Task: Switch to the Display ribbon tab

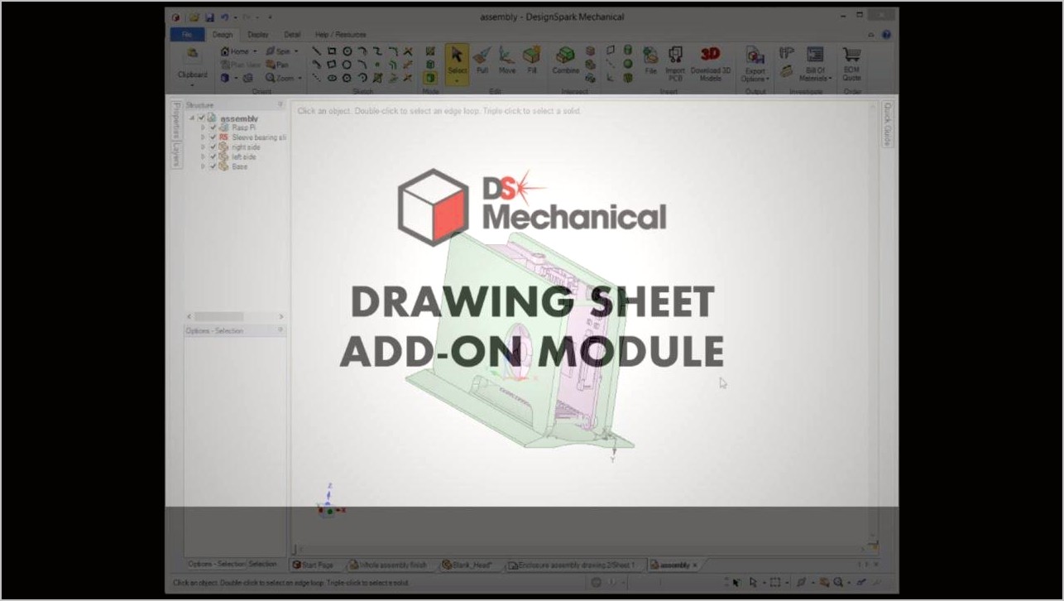Action: [258, 35]
